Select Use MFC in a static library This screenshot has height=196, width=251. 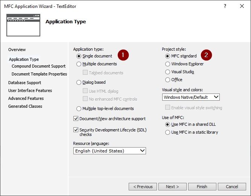(168, 132)
